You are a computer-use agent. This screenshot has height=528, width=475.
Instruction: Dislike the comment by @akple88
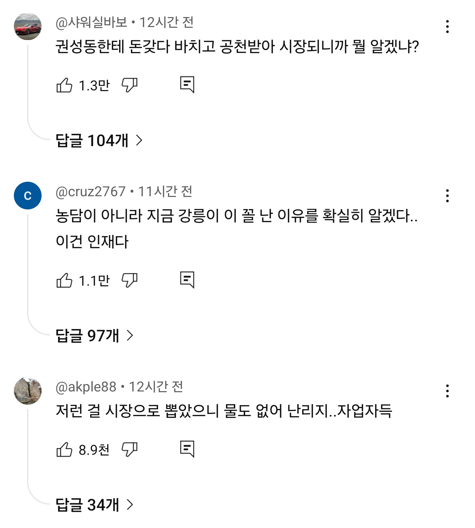click(x=130, y=450)
